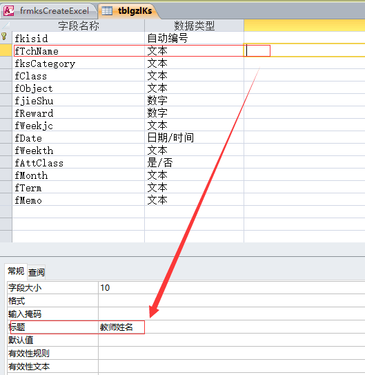Click the 标题 value field with 教师姓名
The width and height of the screenshot is (365, 375).
231,327
